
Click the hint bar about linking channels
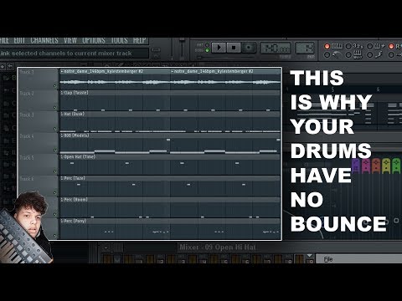(75, 54)
